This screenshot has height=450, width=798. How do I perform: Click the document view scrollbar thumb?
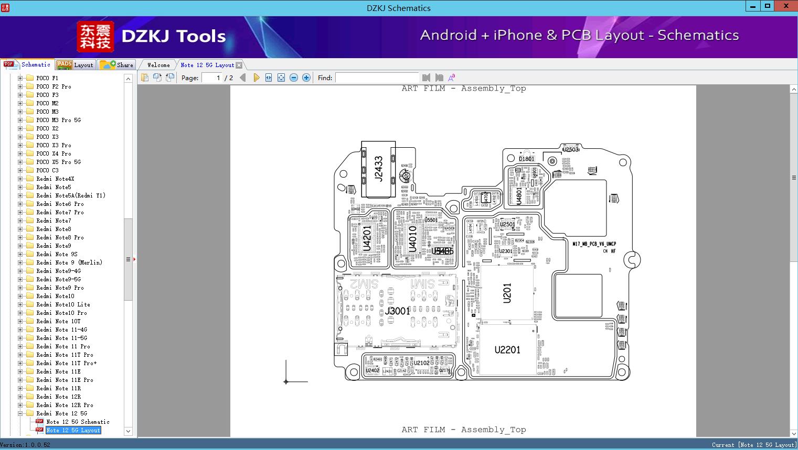(794, 178)
